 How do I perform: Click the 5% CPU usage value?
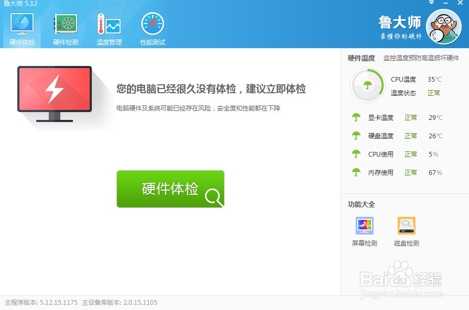click(433, 154)
